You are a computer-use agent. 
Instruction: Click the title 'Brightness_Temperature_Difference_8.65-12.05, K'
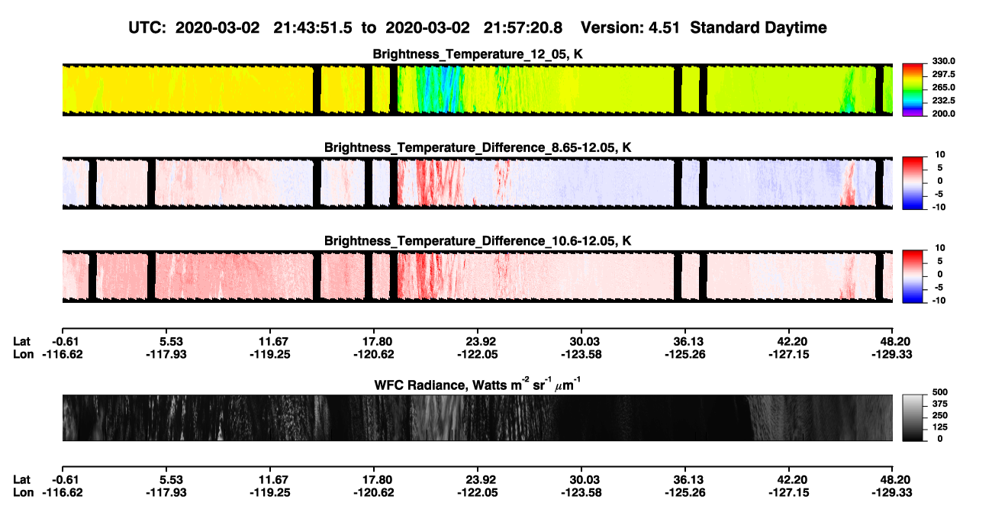pos(478,147)
